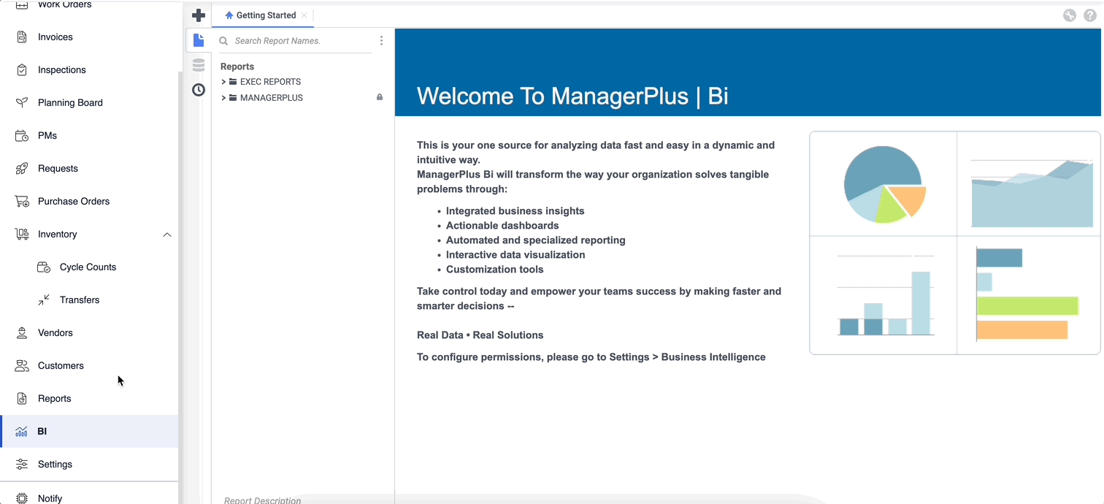Open help with the question mark icon
Screen dimensions: 1104x504
pyautogui.click(x=1090, y=15)
